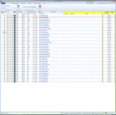Toggle the L column checkbox in the highlighted second row

[x=9, y=17]
